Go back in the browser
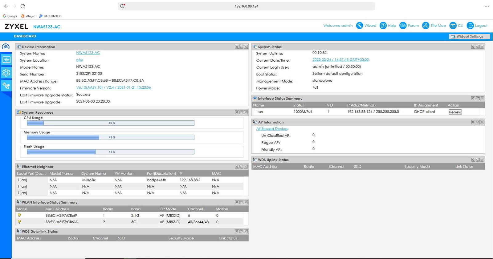The width and height of the screenshot is (493, 259). [6, 6]
